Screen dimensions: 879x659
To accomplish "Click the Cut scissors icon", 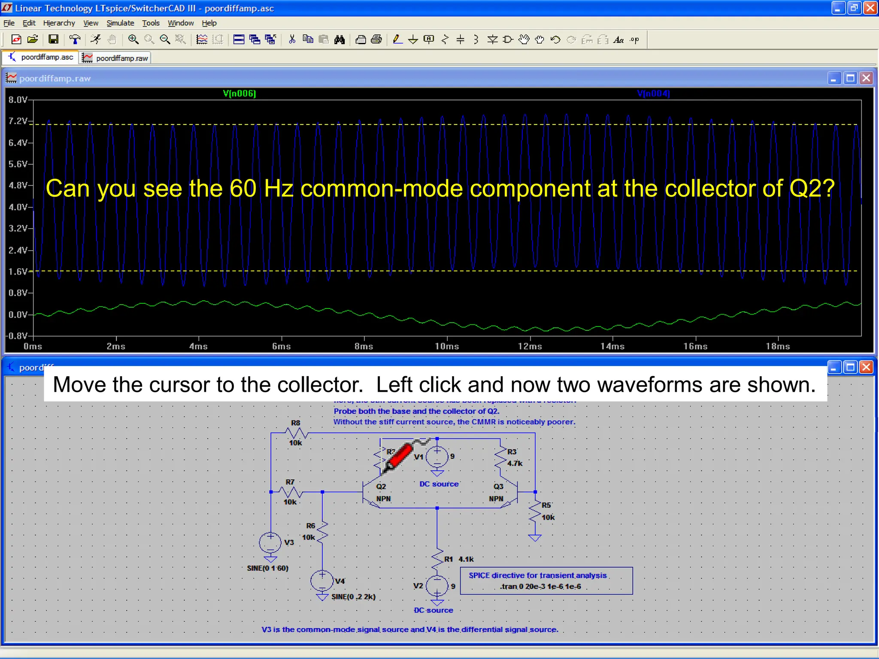I will pyautogui.click(x=292, y=40).
